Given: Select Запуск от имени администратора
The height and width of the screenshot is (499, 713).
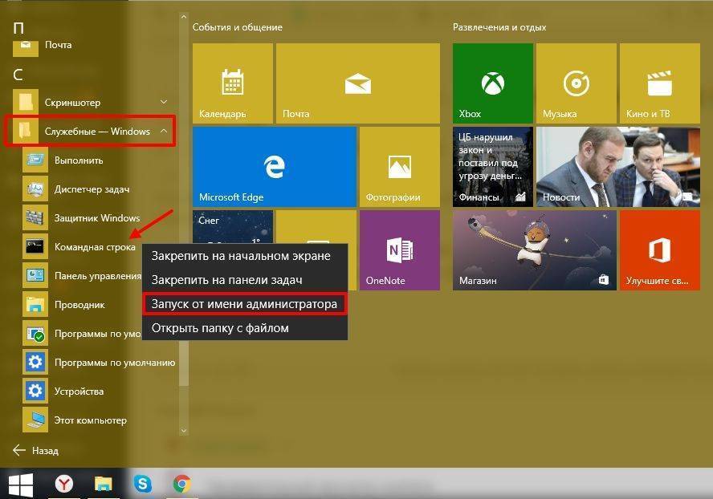Looking at the screenshot, I should (x=244, y=304).
